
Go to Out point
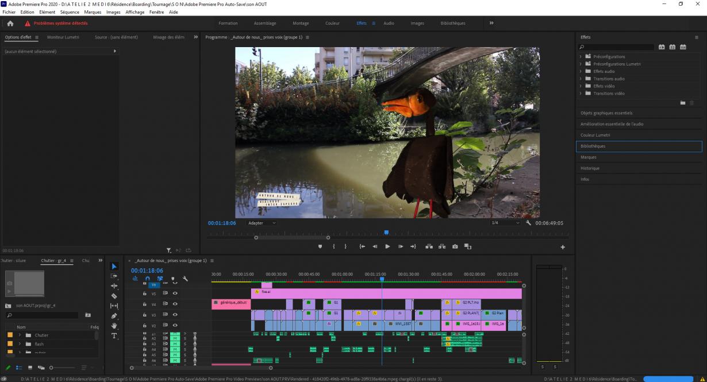tap(413, 246)
